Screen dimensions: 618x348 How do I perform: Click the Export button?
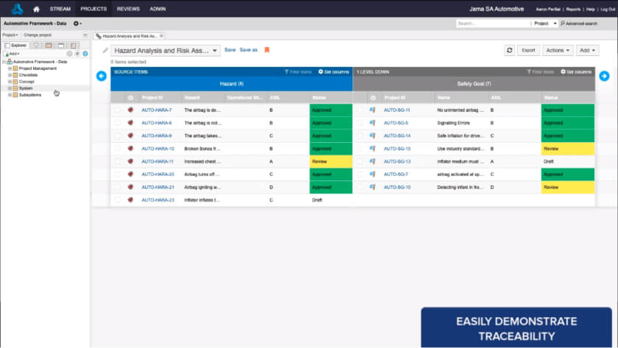528,51
